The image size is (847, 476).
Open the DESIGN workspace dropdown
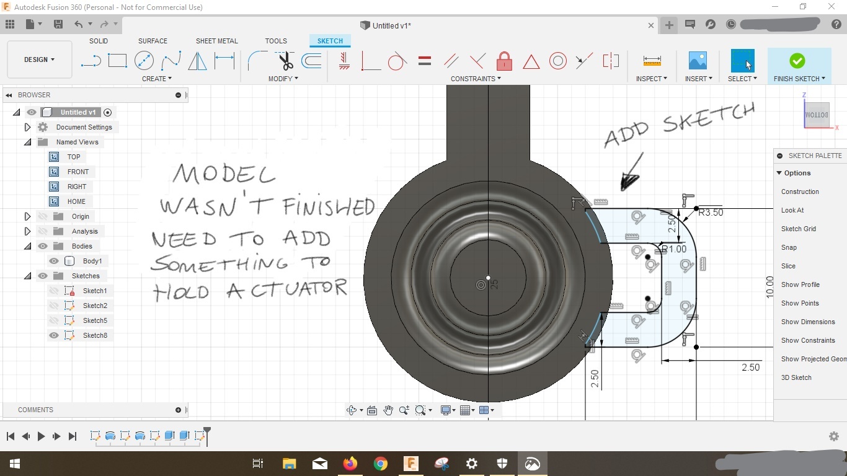tap(39, 59)
